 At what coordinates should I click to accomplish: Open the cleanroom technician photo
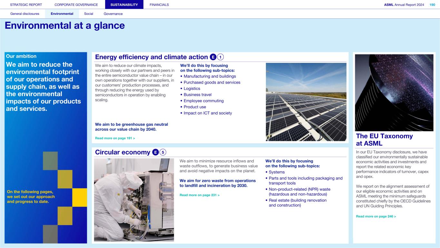(x=134, y=200)
